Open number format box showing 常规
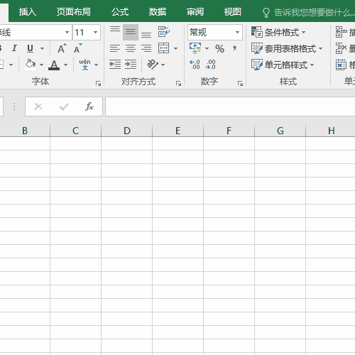355x355 pixels. pos(215,32)
